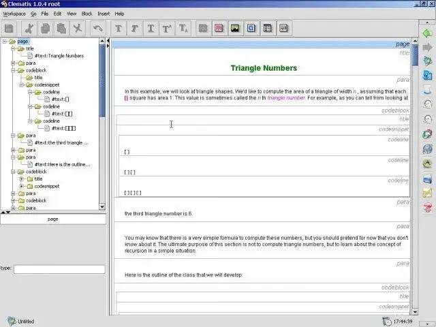
Task: Select '#text:Here is the outline...' tree row
Action: 62,164
